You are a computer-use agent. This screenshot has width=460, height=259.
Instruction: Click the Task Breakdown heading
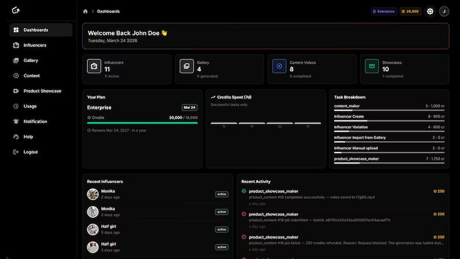click(x=350, y=97)
